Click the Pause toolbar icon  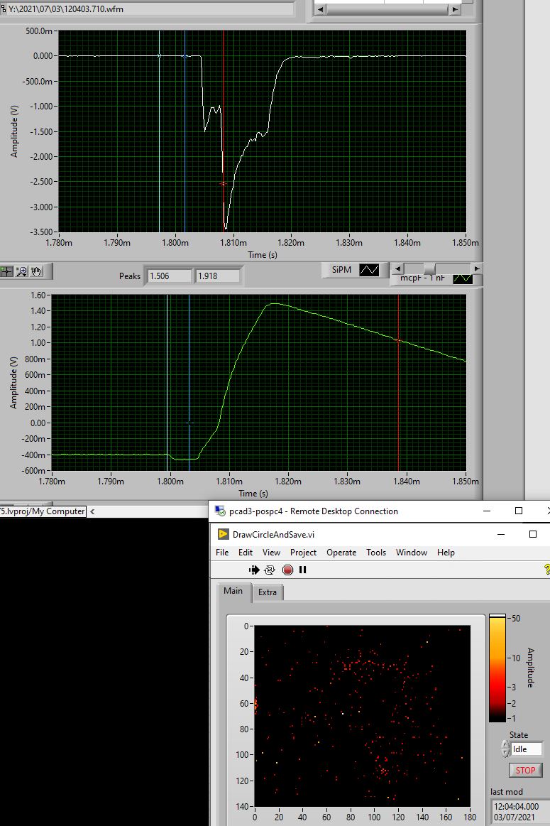point(303,570)
